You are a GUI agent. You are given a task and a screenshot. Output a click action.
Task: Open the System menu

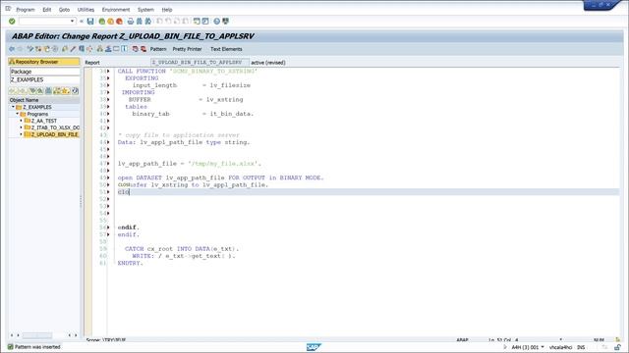point(145,9)
